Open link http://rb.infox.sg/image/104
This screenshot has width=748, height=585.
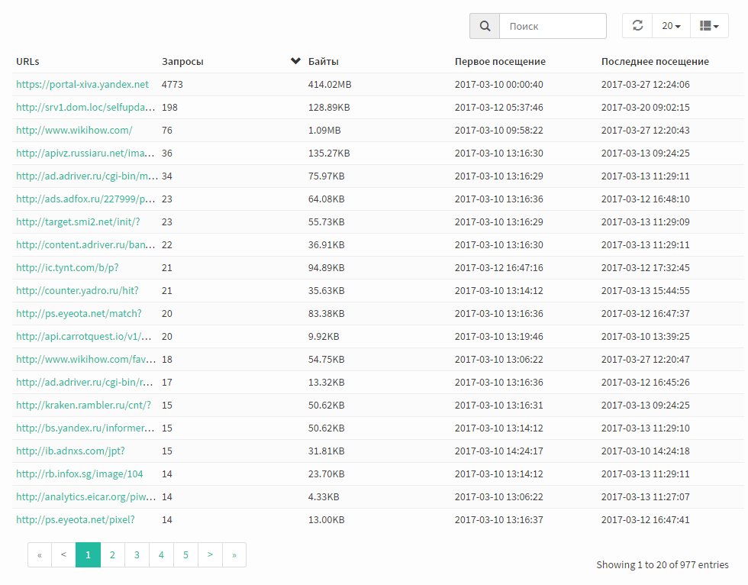tap(79, 473)
